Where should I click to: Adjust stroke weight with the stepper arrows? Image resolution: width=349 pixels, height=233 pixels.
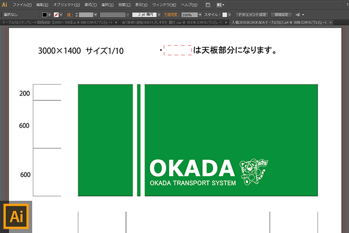76,15
